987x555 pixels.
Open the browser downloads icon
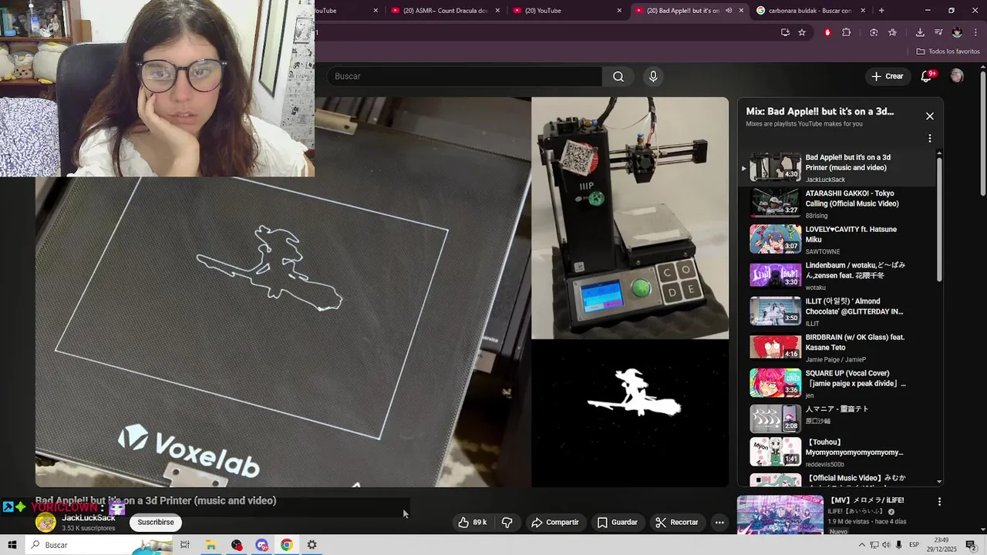(x=920, y=32)
